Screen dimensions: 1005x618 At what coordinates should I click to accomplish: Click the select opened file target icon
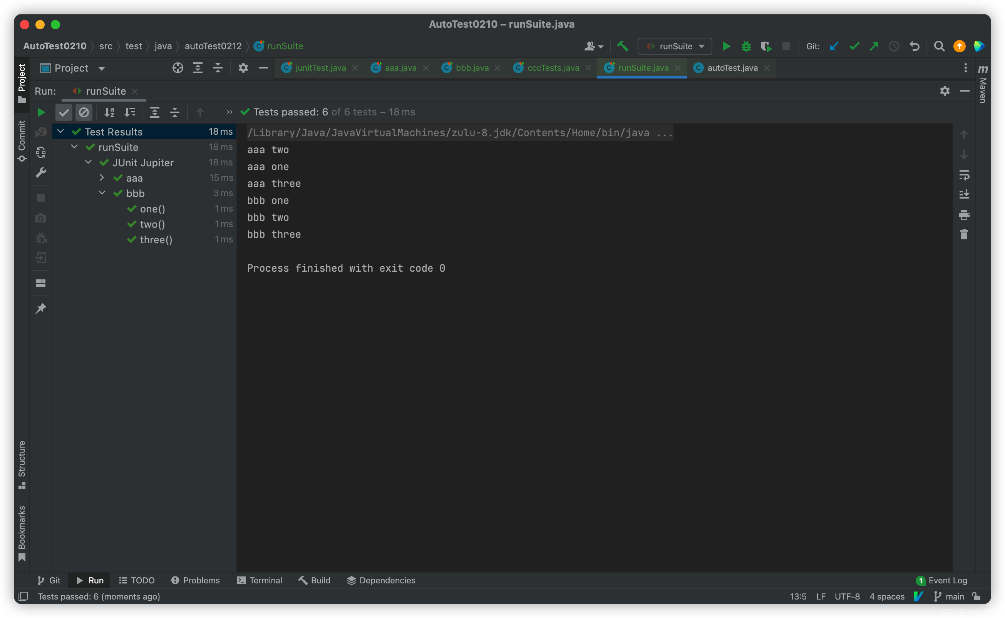[x=178, y=68]
